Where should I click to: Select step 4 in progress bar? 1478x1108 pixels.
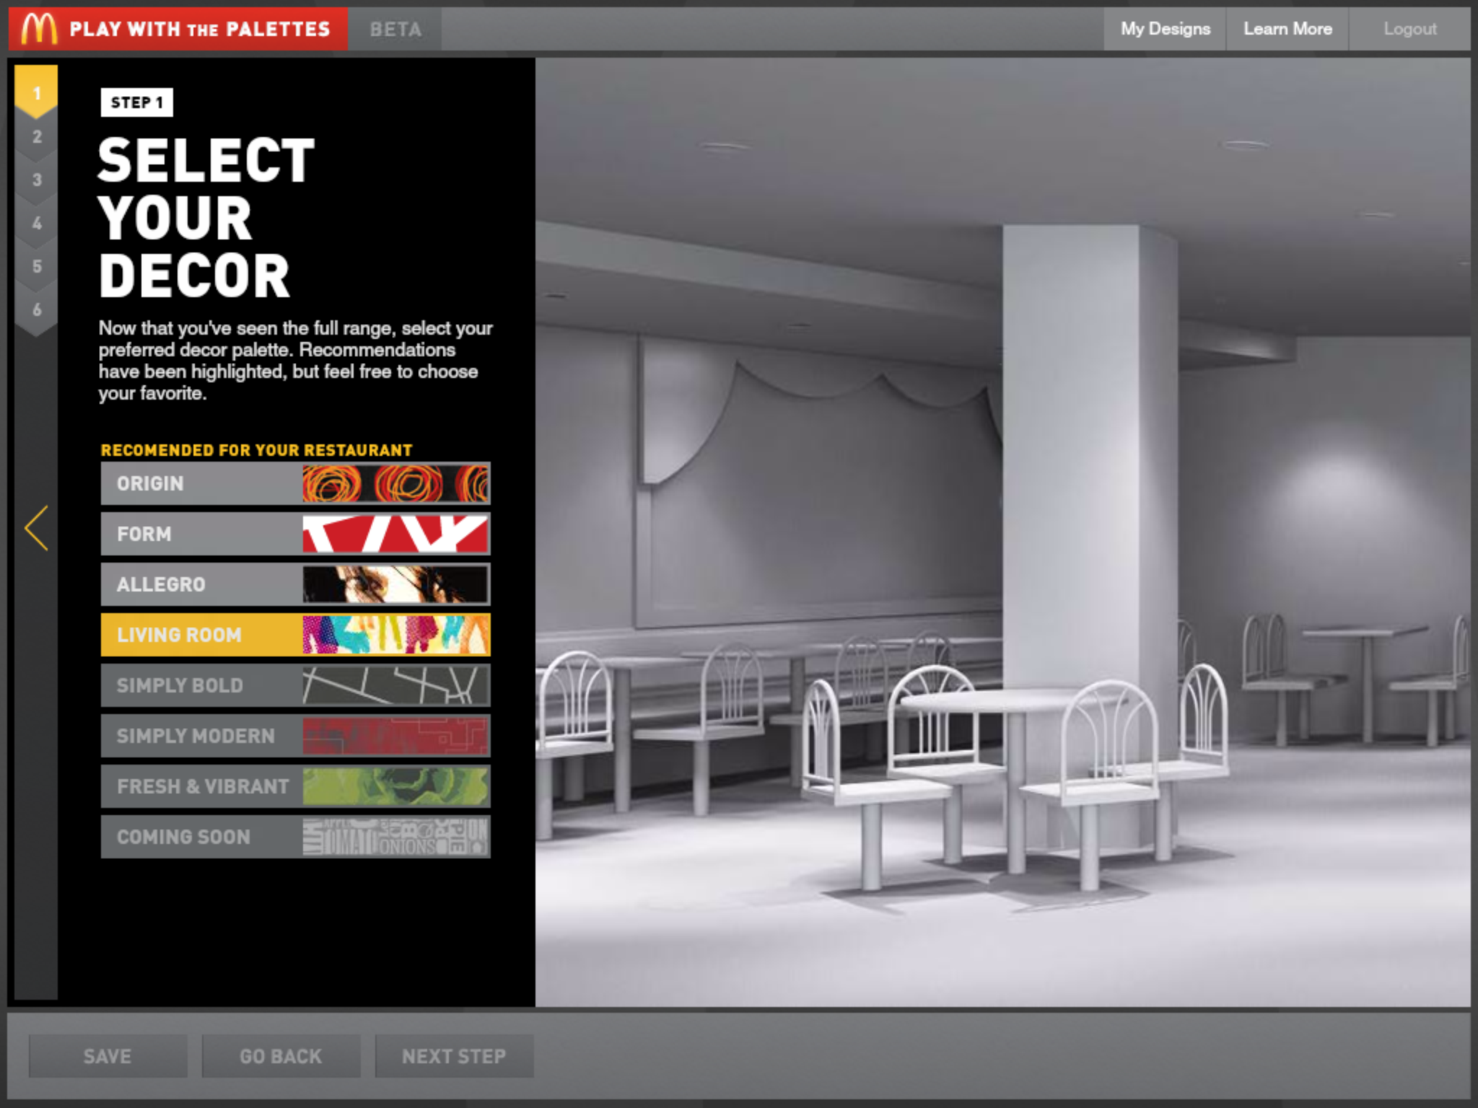coord(37,224)
